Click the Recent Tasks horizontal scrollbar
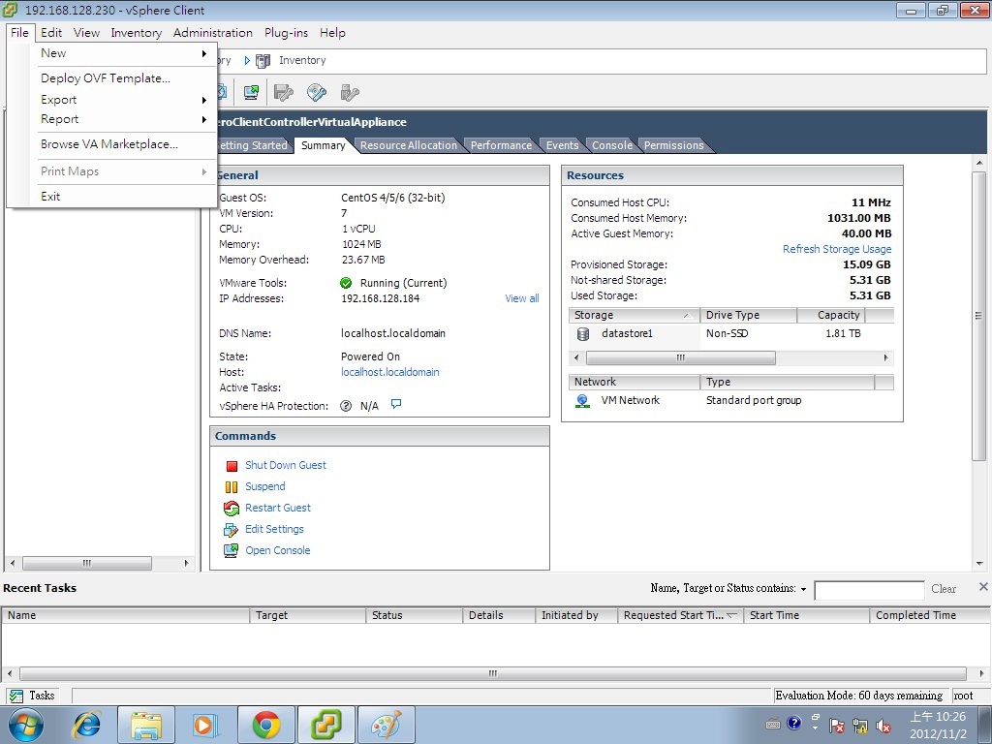 click(493, 674)
